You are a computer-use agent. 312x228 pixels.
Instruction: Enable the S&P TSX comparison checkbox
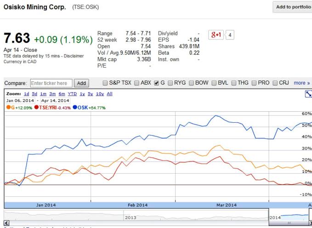[x=105, y=83]
